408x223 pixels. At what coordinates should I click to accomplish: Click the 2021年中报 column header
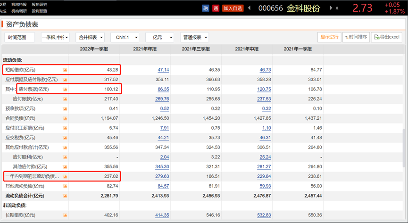coord(247,49)
